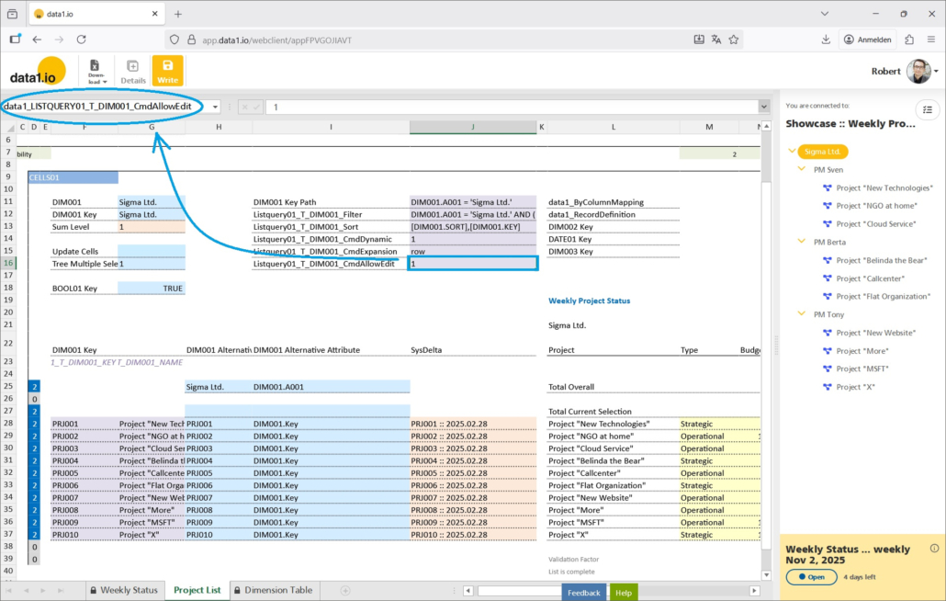The width and height of the screenshot is (946, 601).
Task: Click the formula bar input field
Action: pyautogui.click(x=510, y=107)
